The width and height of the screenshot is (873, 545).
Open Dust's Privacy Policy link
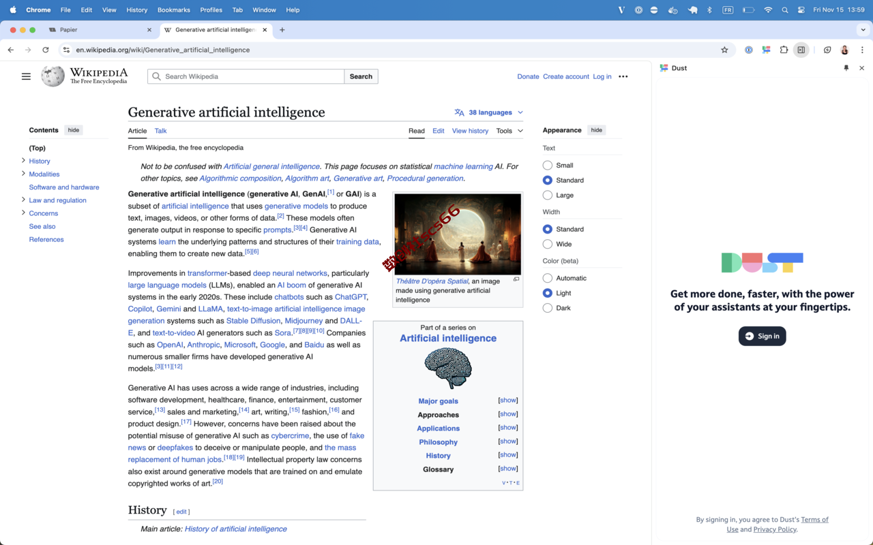click(x=775, y=529)
